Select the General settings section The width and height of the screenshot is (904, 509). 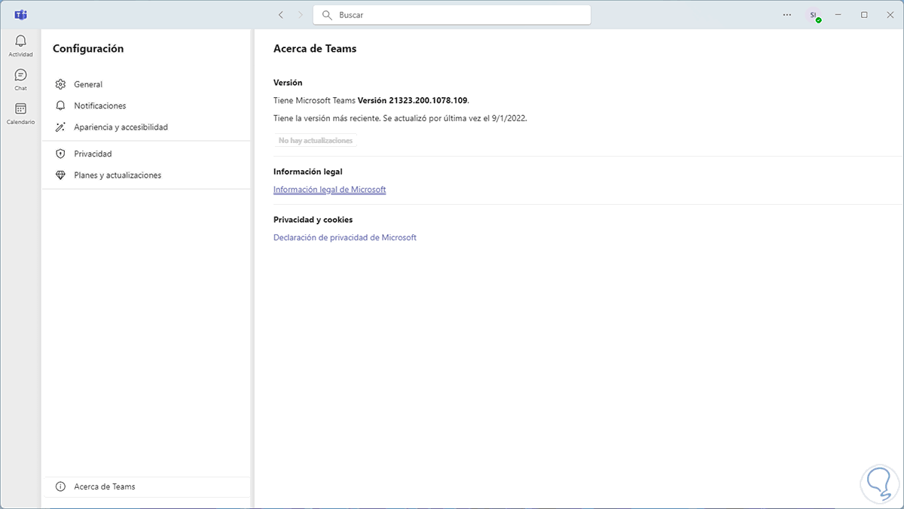tap(145, 84)
